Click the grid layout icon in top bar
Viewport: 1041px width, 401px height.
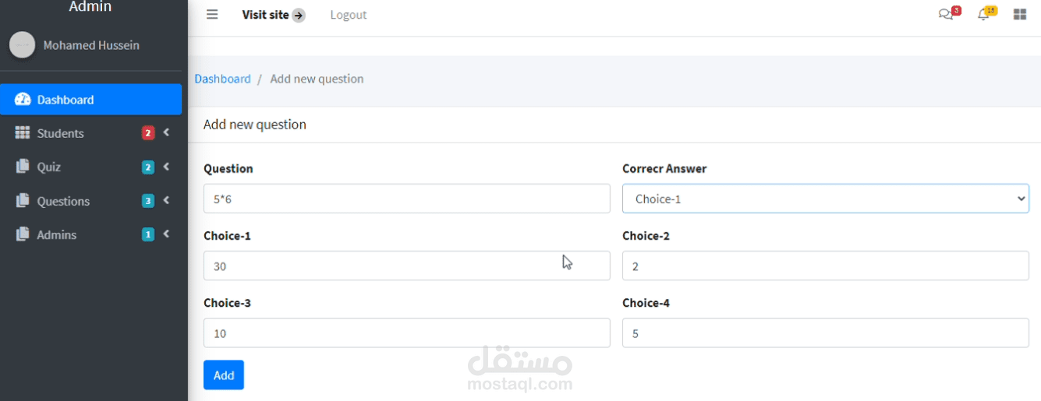[x=1019, y=15]
